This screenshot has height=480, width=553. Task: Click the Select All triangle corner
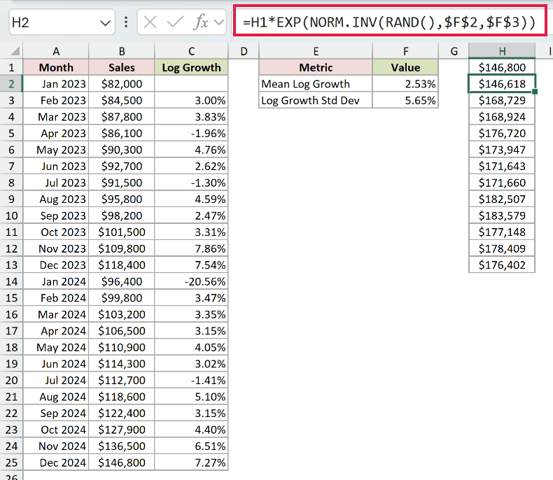12,51
